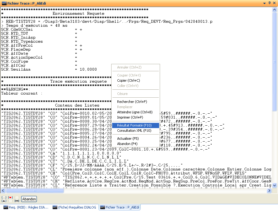This screenshot has height=211, width=278.
Task: Click the title bar icon of Fichier Trace
Action: click(x=4, y=3)
